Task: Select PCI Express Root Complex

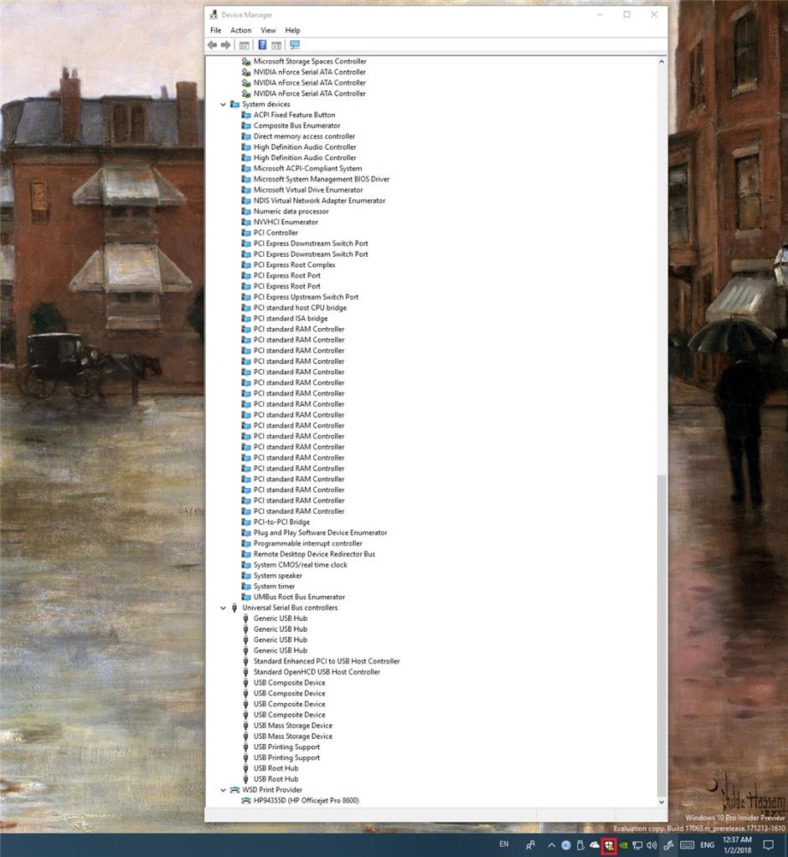Action: click(294, 264)
